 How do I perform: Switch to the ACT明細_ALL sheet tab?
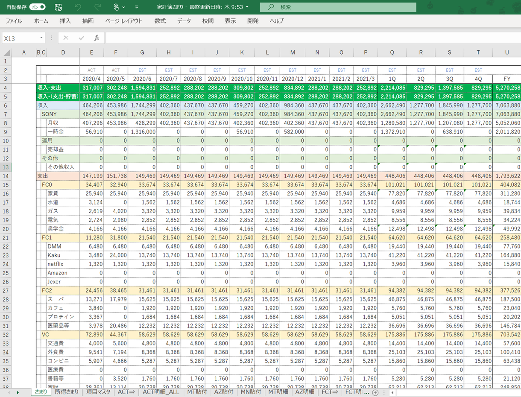(x=161, y=392)
